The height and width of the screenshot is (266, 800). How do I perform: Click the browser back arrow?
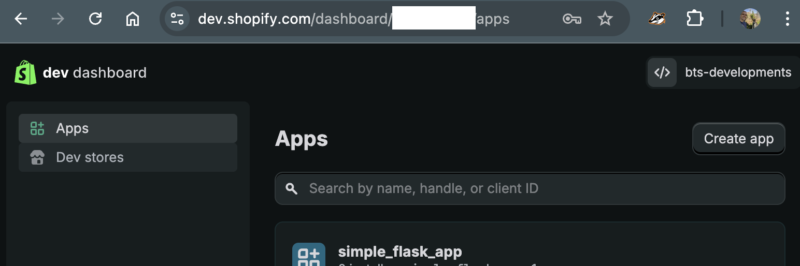(21, 19)
